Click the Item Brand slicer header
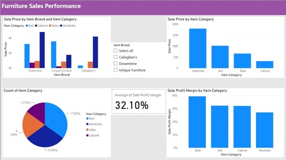This screenshot has height=160, width=286. (x=122, y=45)
